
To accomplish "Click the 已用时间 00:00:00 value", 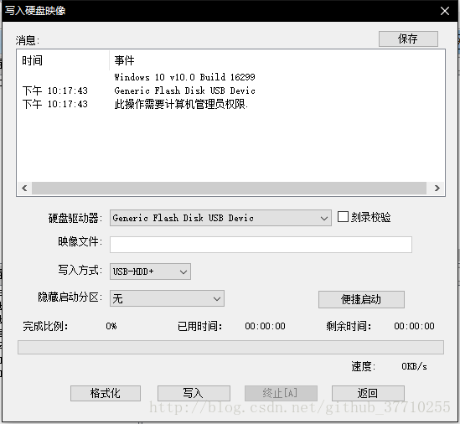I will [x=266, y=326].
